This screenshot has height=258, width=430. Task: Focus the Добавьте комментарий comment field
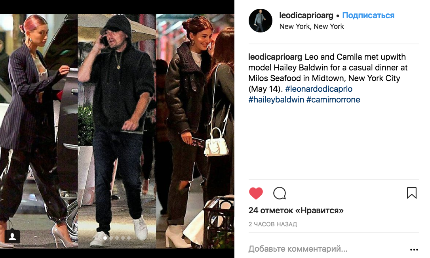[x=298, y=249]
